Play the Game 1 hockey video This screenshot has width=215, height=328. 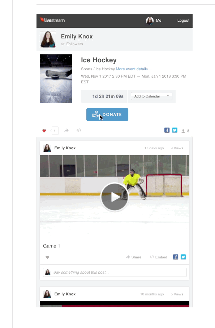point(115,197)
